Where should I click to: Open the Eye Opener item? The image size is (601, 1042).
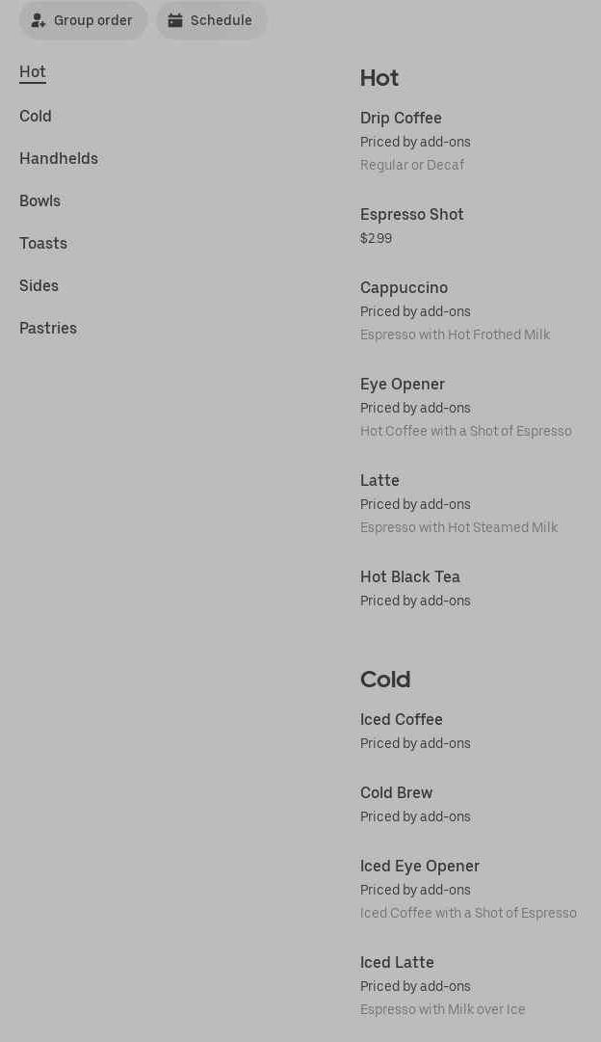[403, 385]
